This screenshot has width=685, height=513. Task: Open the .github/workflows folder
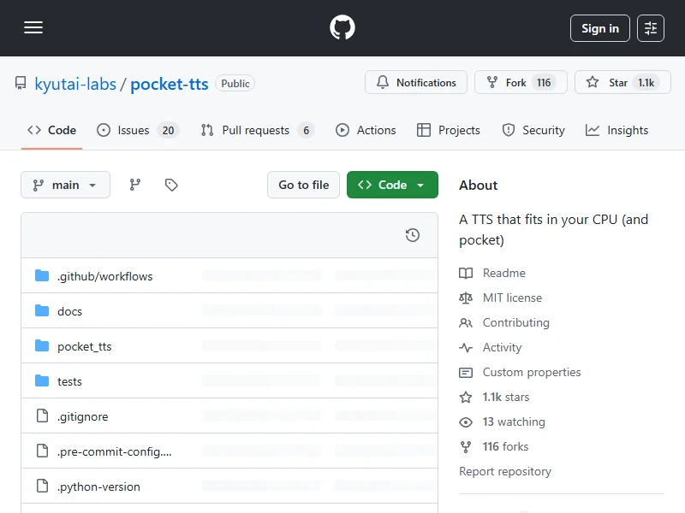pos(104,276)
